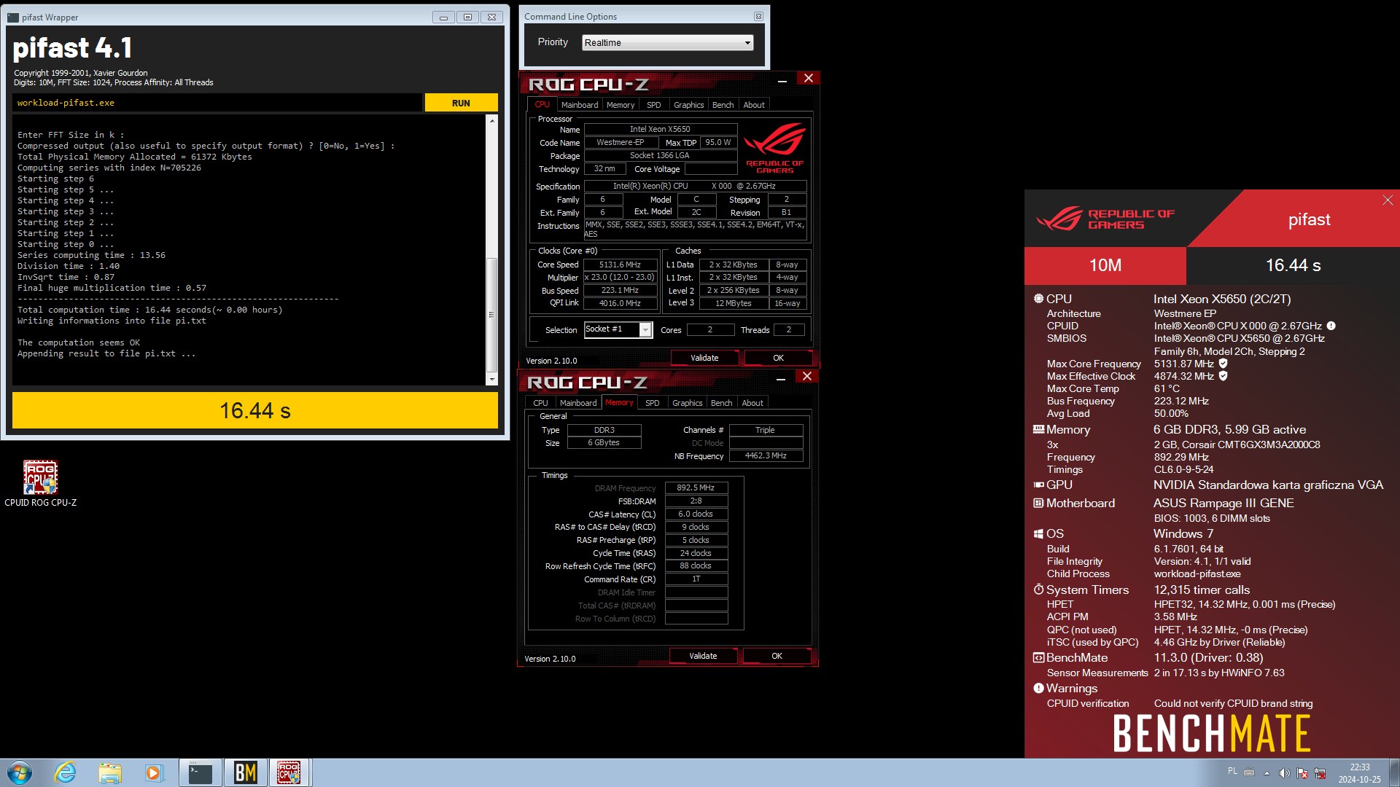Click the PL input language indicator
The width and height of the screenshot is (1400, 787).
[1232, 771]
